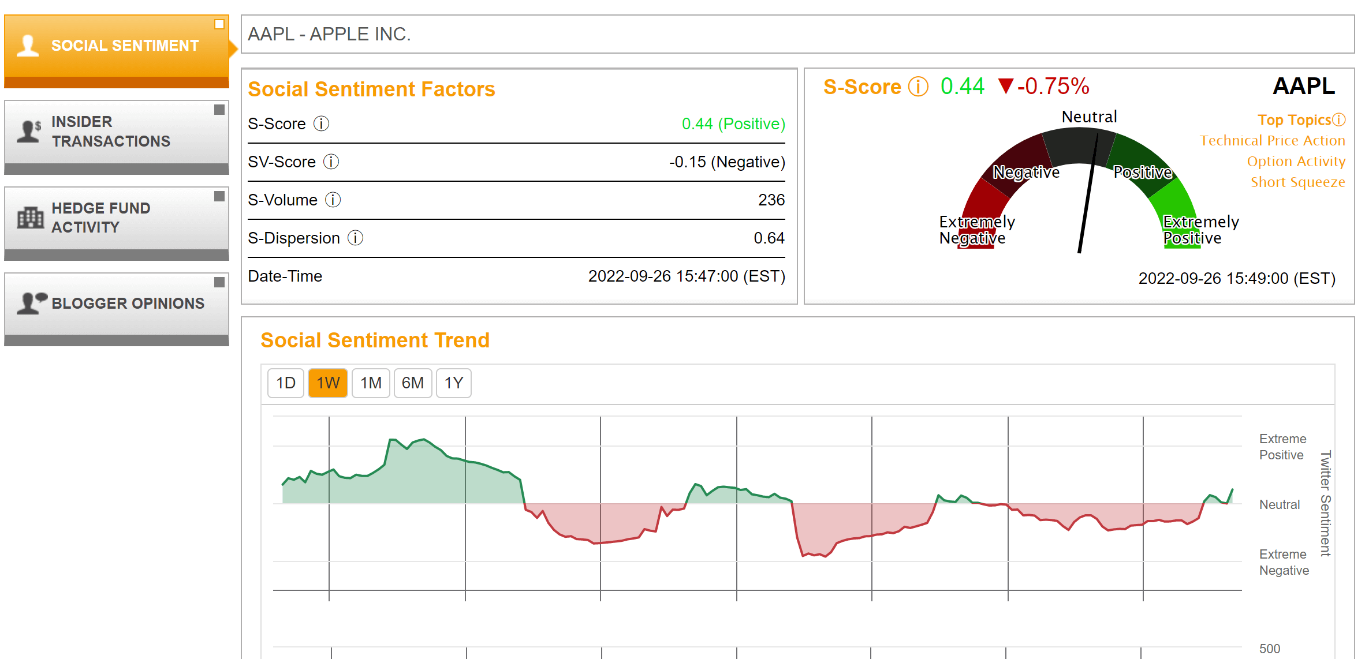Click the Top Topics heading

click(1294, 120)
